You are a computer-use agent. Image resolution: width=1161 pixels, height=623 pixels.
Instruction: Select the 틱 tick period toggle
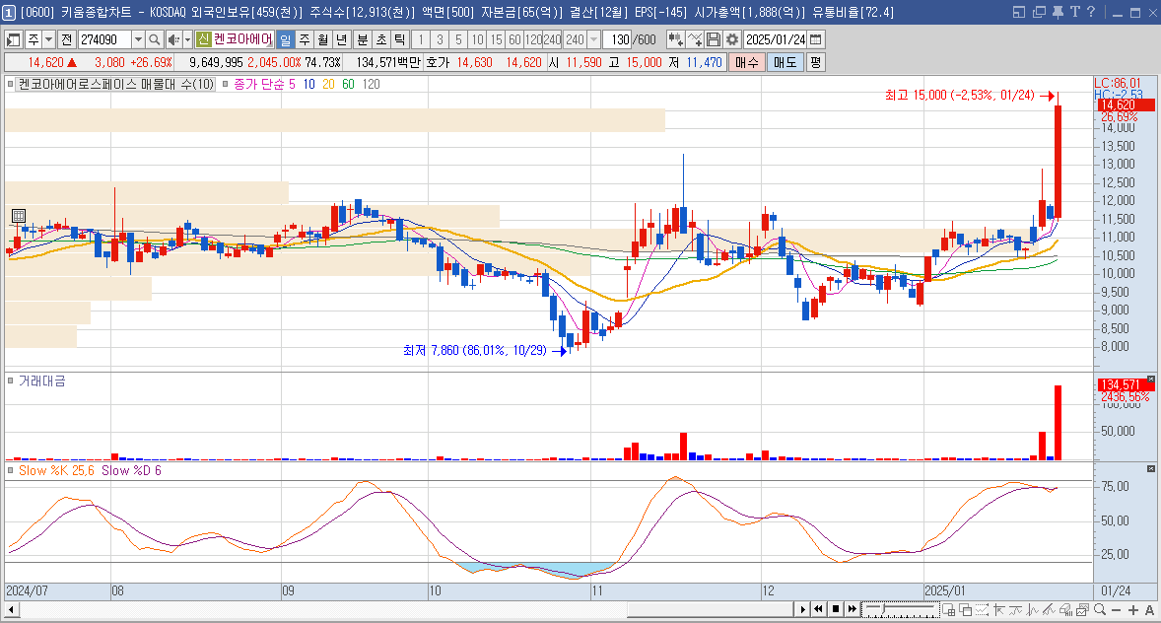pos(399,39)
